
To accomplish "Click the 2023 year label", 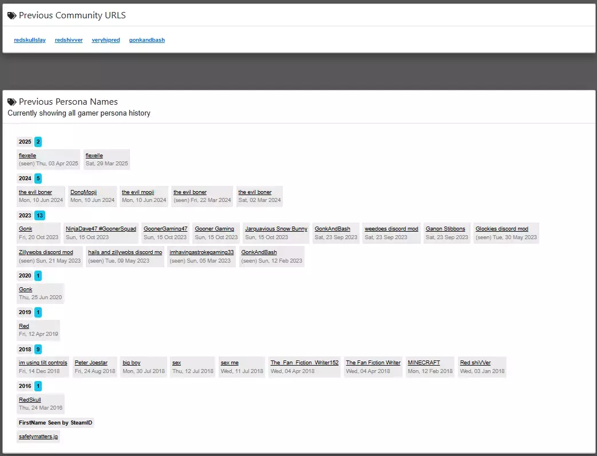I will coord(25,216).
